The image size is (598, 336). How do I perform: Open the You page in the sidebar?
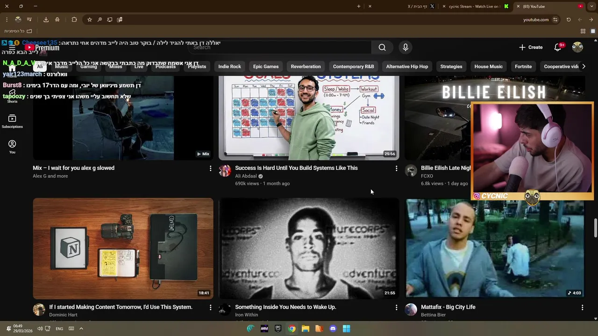point(12,147)
